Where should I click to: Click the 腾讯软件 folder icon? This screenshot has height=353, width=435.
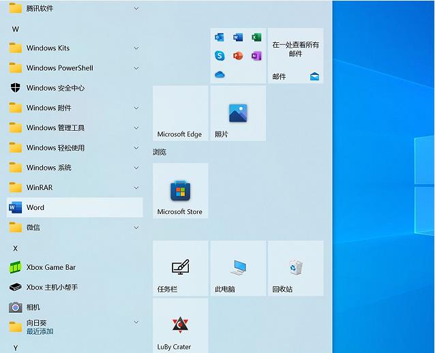[15, 8]
